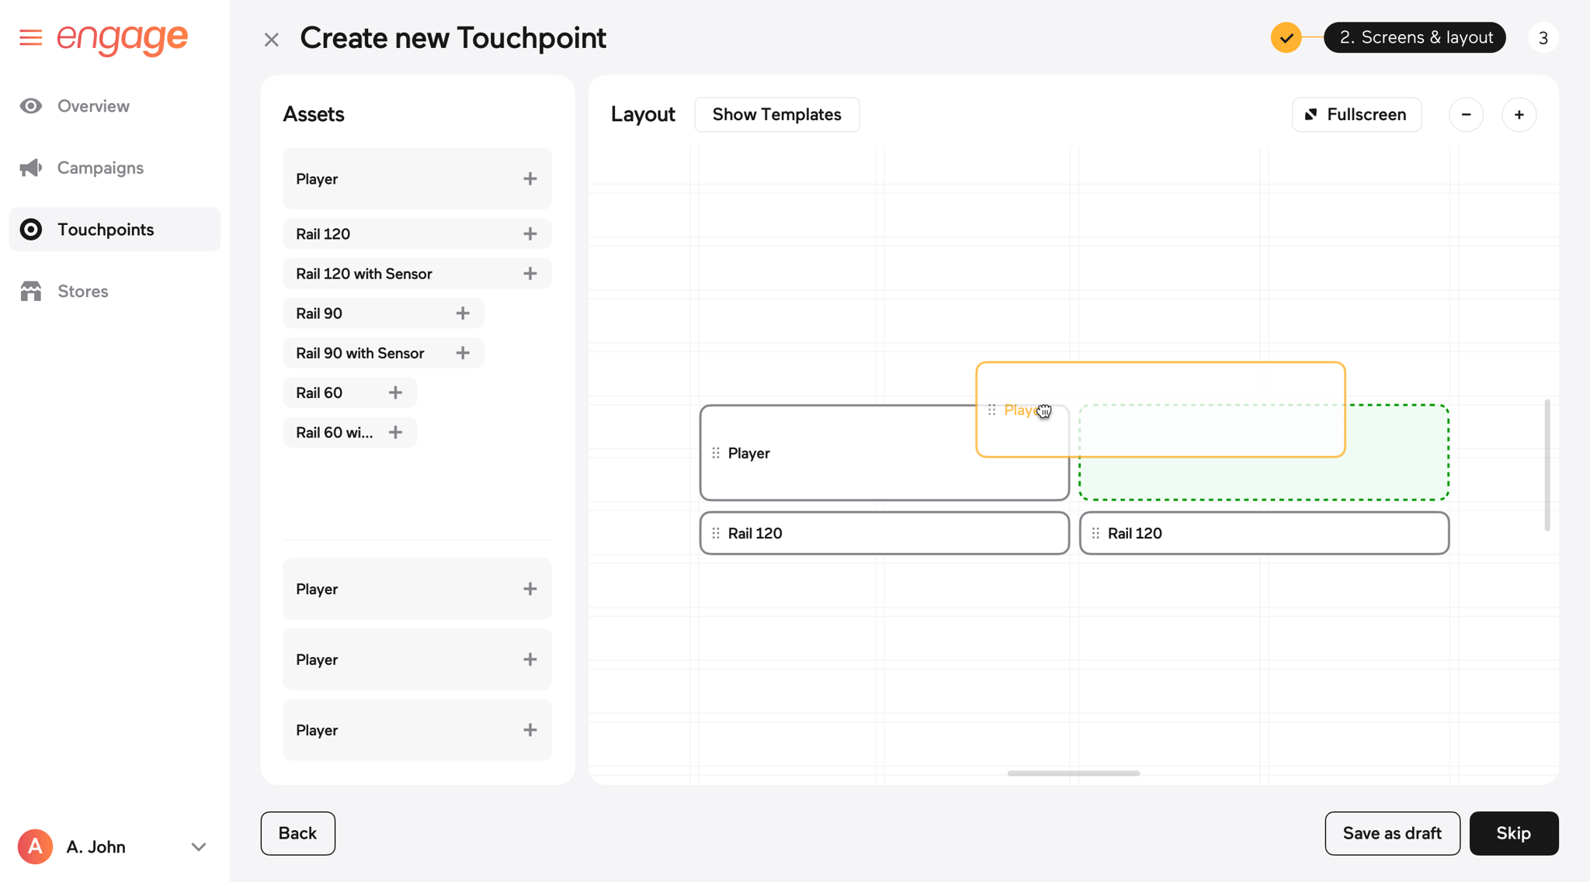Select Touchpoints in the sidebar
The height and width of the screenshot is (882, 1590).
115,230
